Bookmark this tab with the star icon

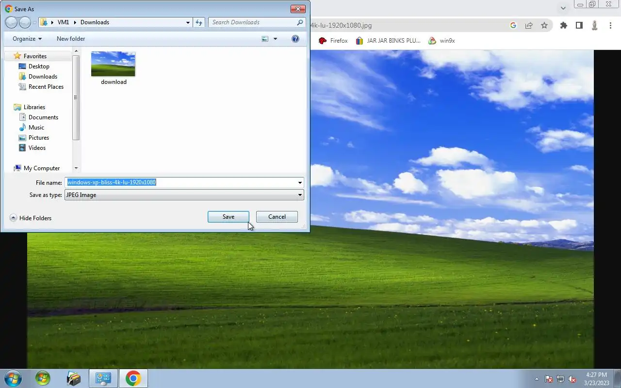544,25
